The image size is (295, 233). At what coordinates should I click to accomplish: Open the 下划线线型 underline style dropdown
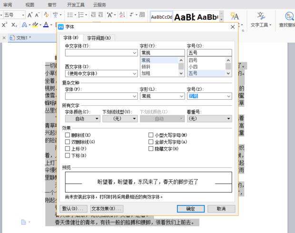click(x=120, y=119)
